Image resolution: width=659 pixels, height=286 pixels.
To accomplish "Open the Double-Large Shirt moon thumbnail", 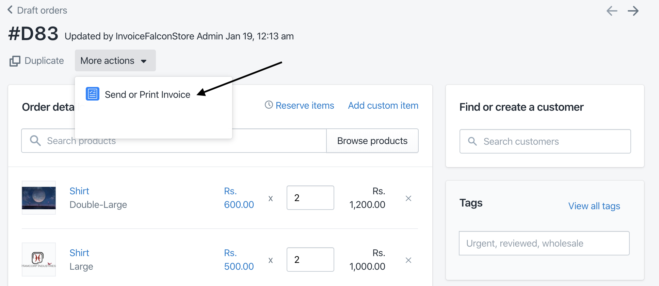I will pyautogui.click(x=39, y=198).
